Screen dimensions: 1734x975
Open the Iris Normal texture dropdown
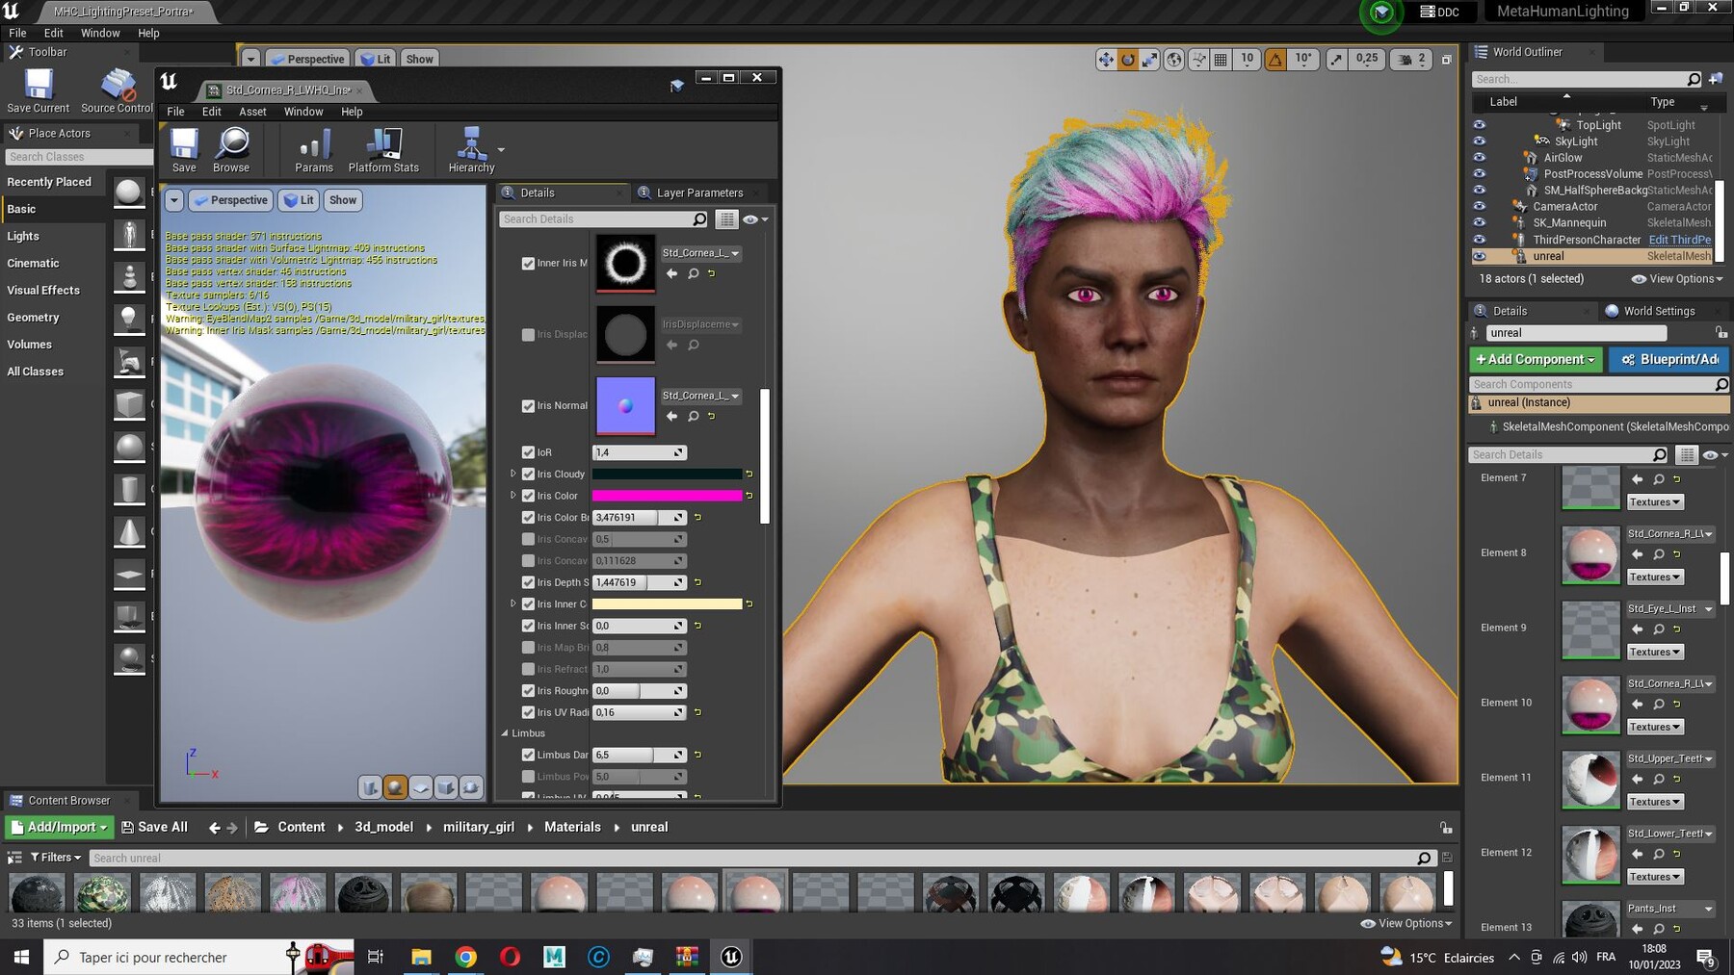coord(701,396)
